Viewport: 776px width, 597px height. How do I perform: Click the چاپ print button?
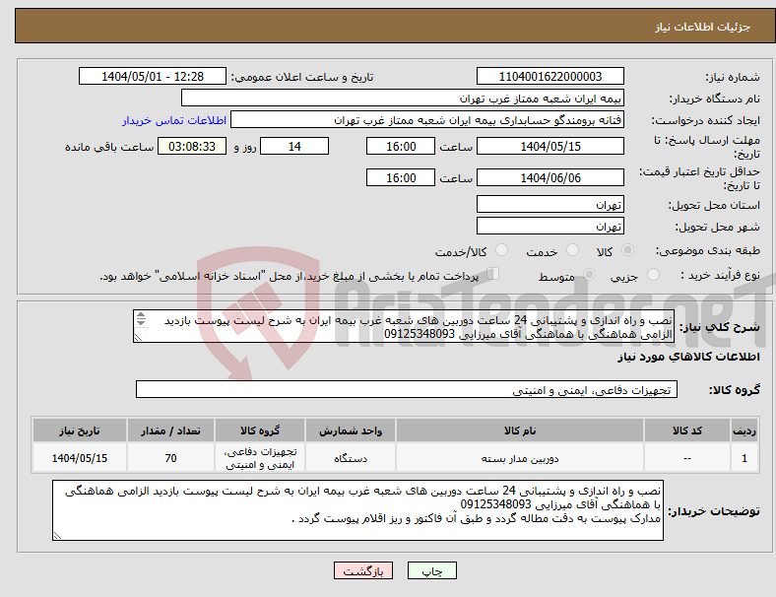[x=432, y=570]
